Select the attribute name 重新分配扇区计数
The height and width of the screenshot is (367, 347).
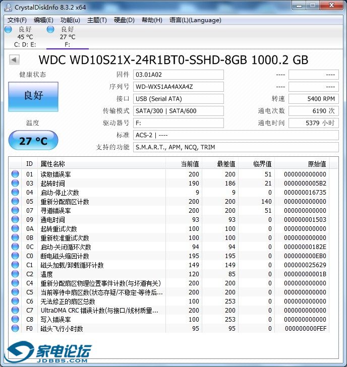click(65, 202)
